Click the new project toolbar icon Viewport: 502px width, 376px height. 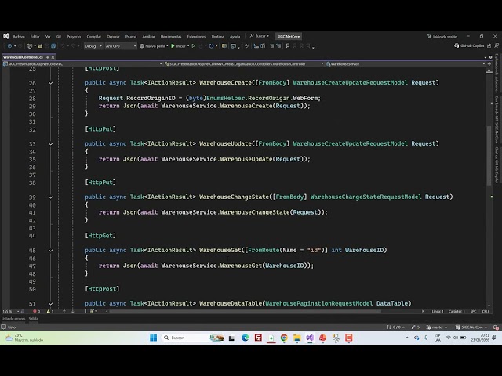point(30,46)
